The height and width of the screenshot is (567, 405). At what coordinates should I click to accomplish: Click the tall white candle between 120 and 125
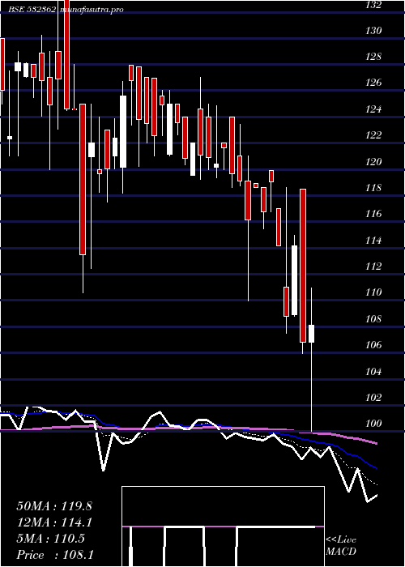(x=123, y=131)
